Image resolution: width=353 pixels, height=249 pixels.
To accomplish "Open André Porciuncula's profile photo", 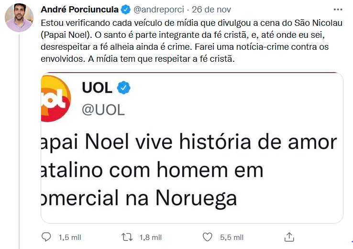I will [x=19, y=19].
